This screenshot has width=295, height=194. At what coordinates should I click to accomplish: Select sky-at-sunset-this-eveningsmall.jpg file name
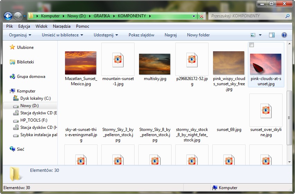(x=81, y=135)
